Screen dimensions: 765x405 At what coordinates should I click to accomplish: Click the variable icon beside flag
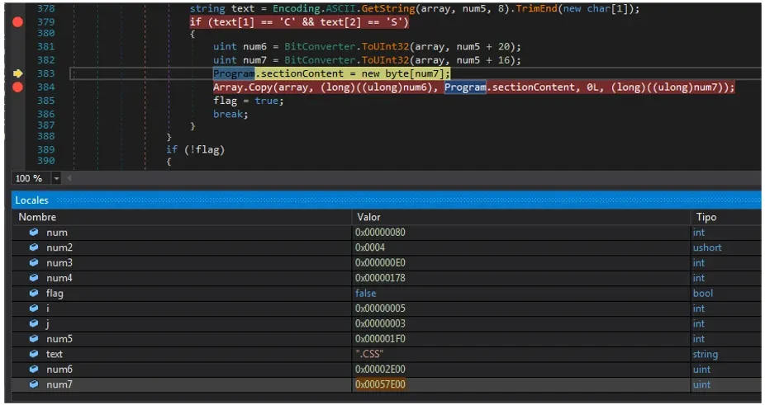(x=34, y=293)
